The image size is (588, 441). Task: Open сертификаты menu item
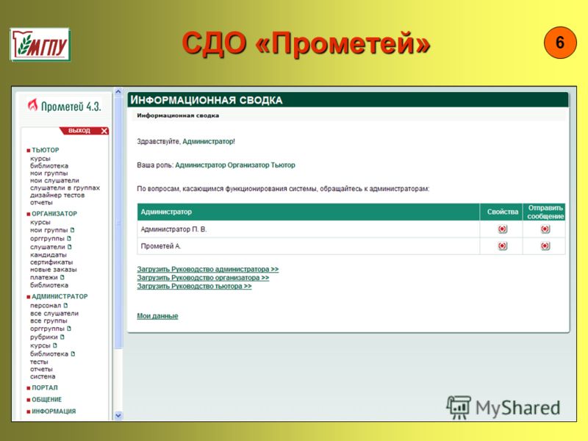[51, 262]
